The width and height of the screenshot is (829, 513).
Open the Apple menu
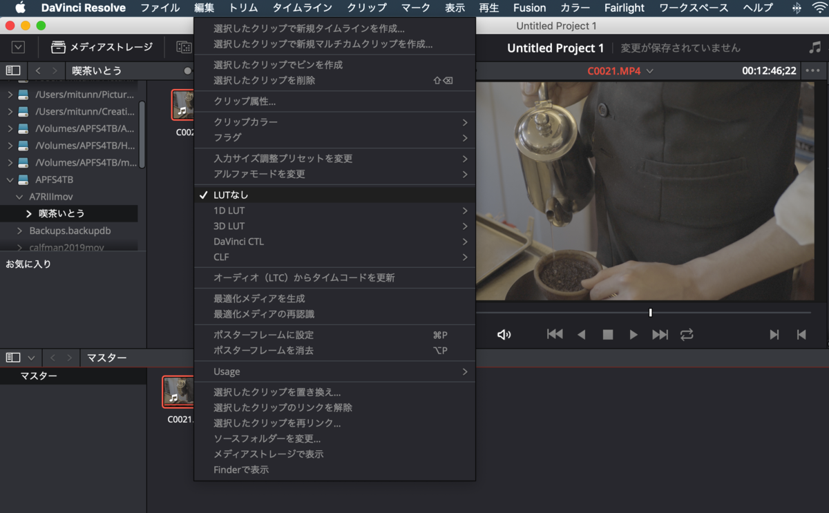(20, 8)
